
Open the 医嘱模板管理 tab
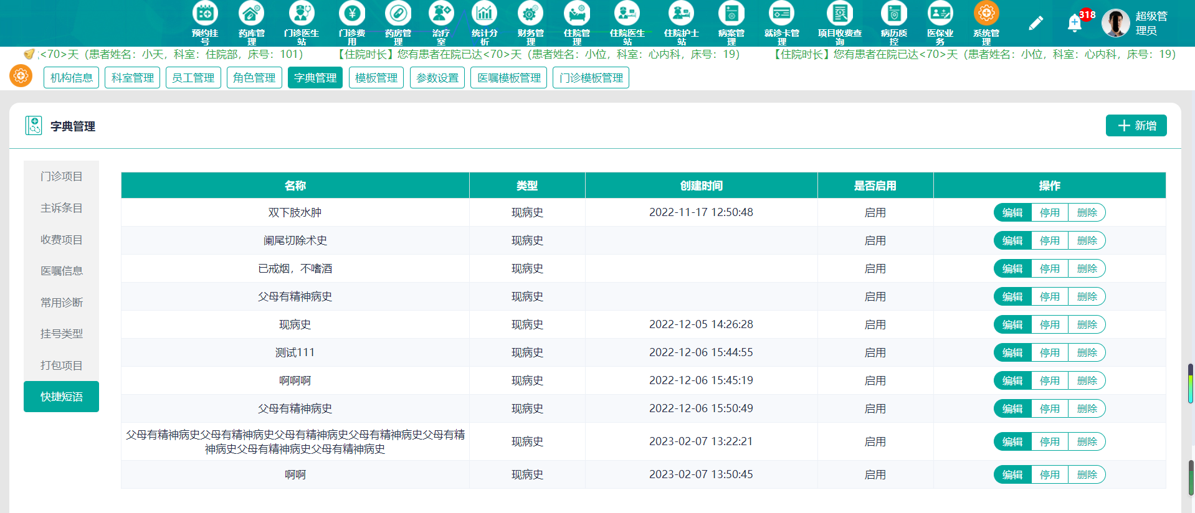[x=509, y=78]
